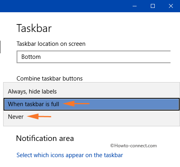Viewport: 180px width, 167px height.
Task: Click the orange arrow beside 'When taskbar is full'
Action: coord(76,104)
